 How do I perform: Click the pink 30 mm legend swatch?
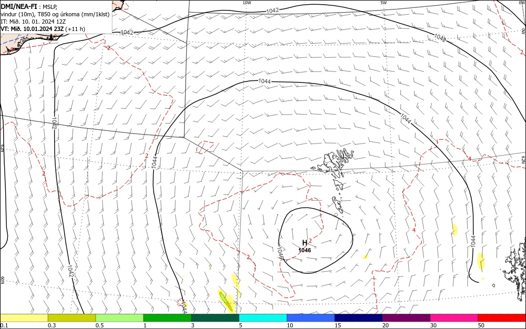tap(454, 318)
